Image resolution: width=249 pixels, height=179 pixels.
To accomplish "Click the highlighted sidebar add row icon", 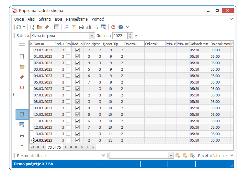I will (x=22, y=114).
